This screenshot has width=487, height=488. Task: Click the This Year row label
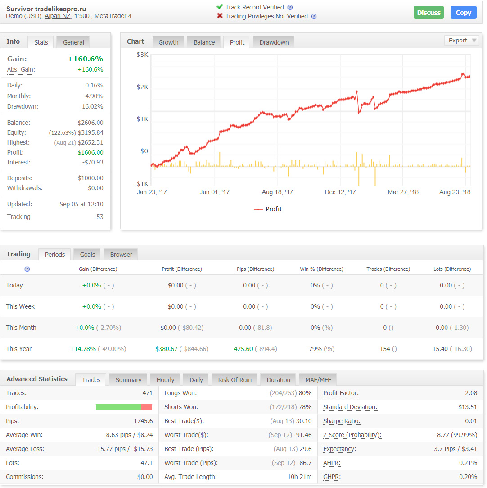18,349
